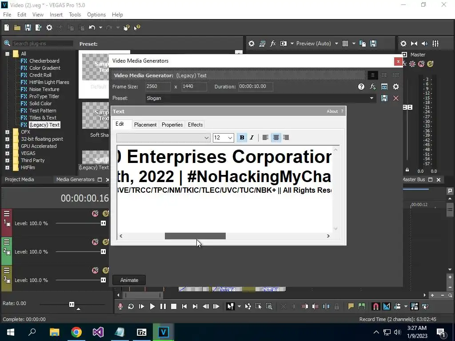Viewport: 455px width, 341px height.
Task: Open the Insert menu
Action: [x=56, y=15]
